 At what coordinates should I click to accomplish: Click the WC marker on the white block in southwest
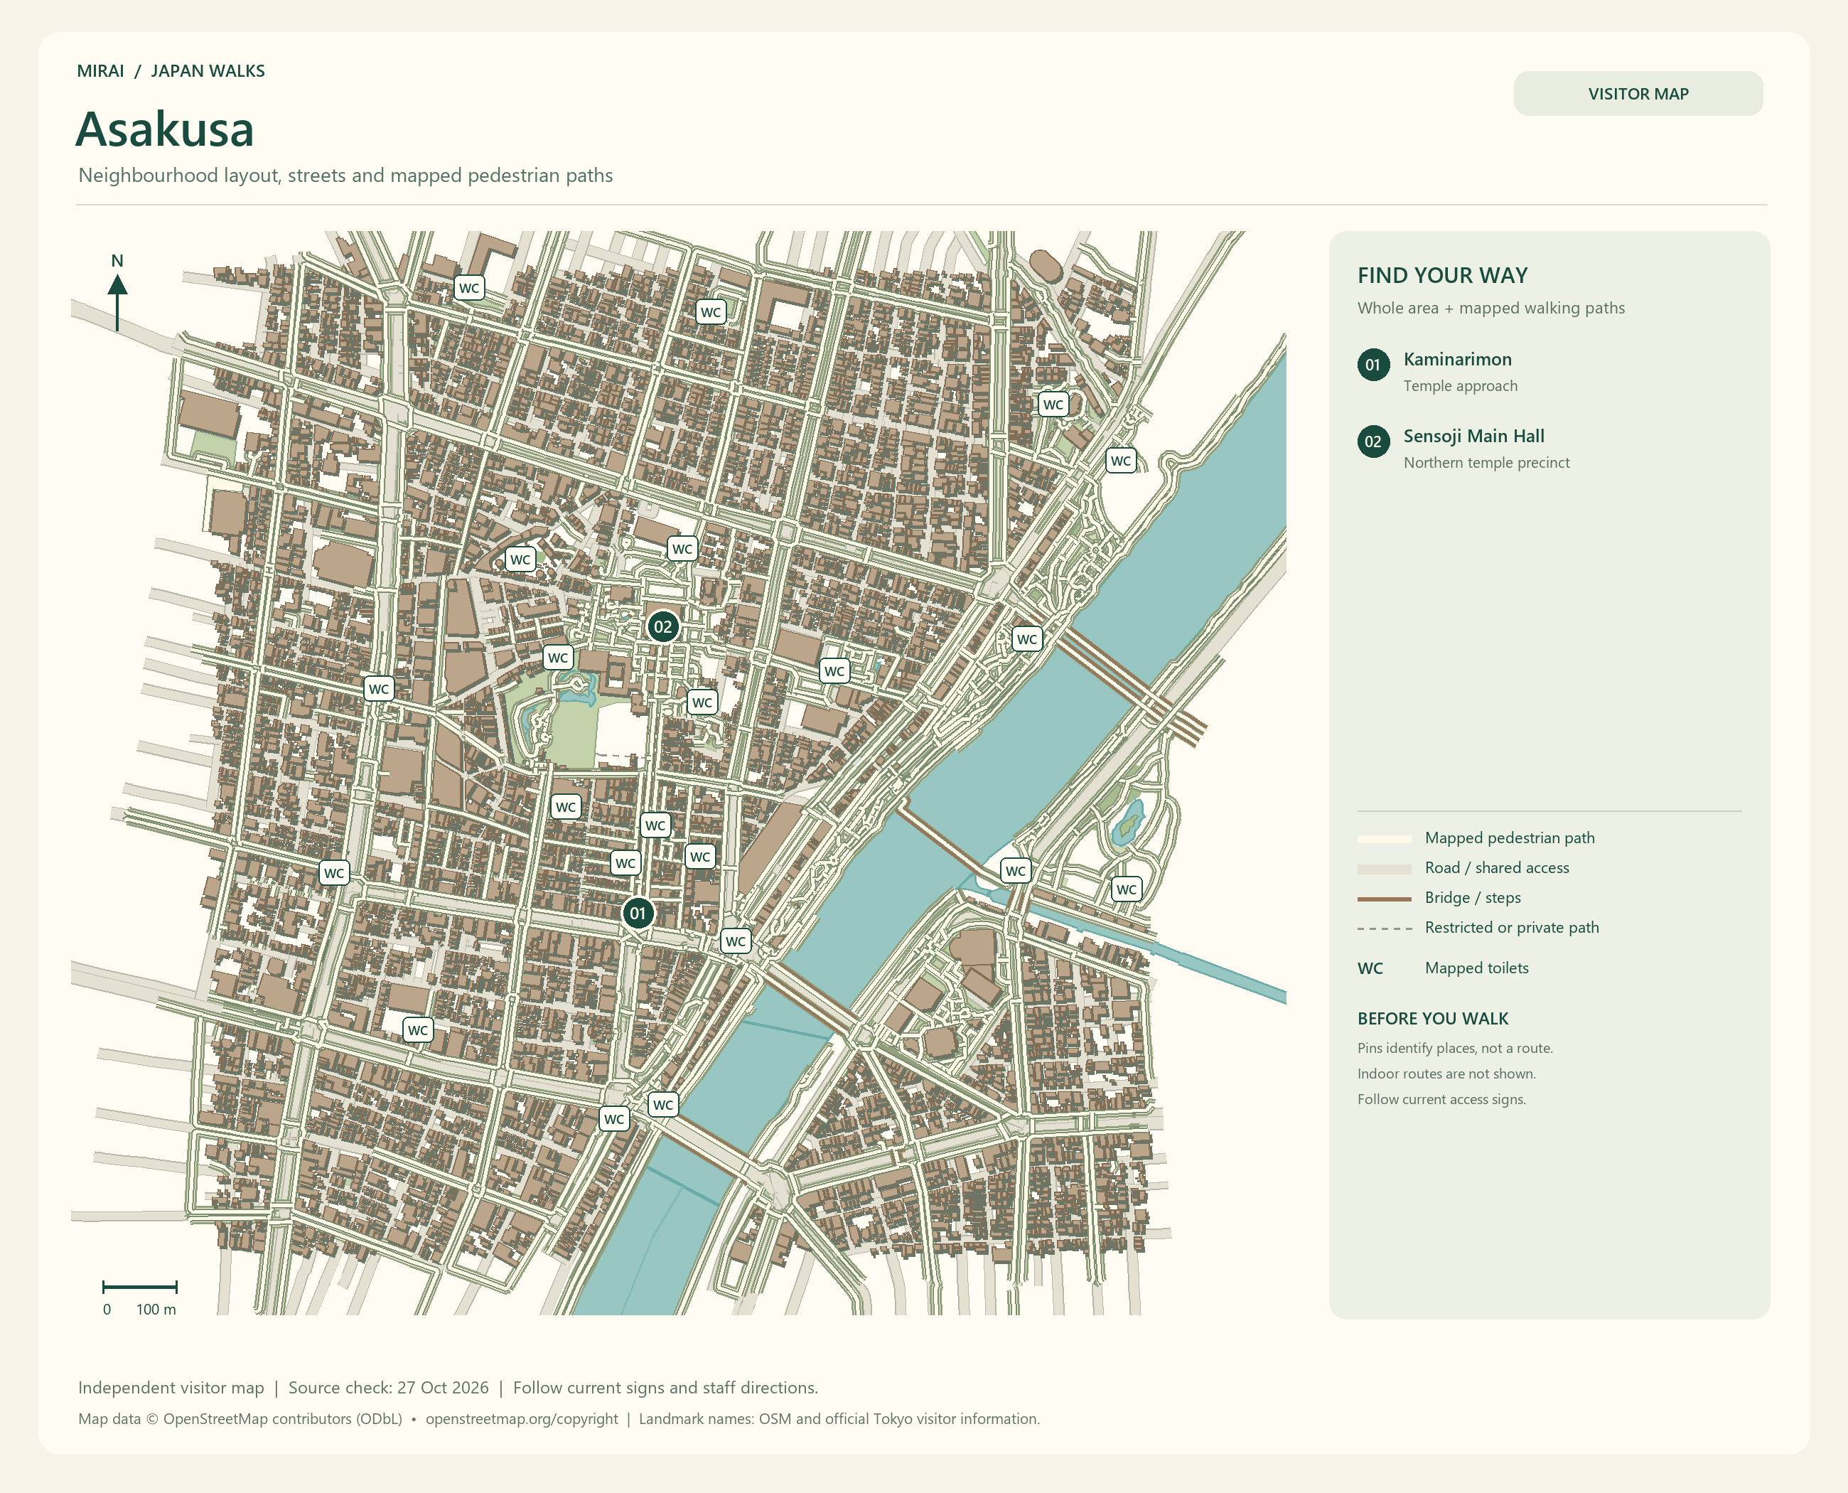418,1030
